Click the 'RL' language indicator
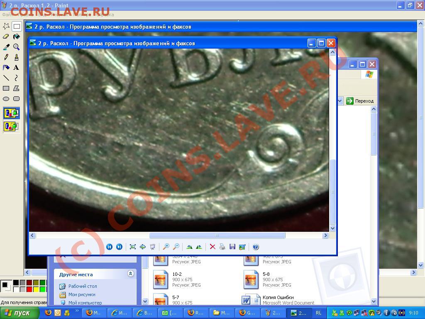 (318, 313)
